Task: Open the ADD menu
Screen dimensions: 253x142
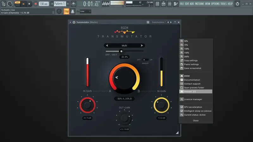Action: pyautogui.click(x=192, y=4)
